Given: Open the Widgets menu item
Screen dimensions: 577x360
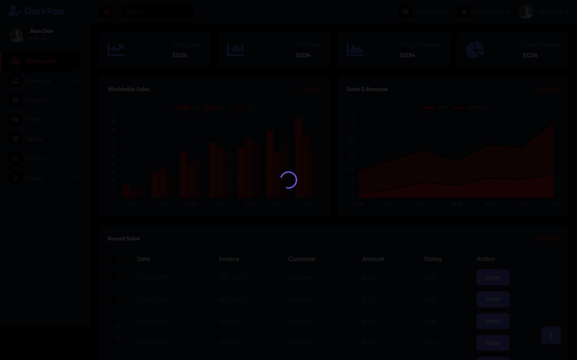Looking at the screenshot, I should (40, 100).
